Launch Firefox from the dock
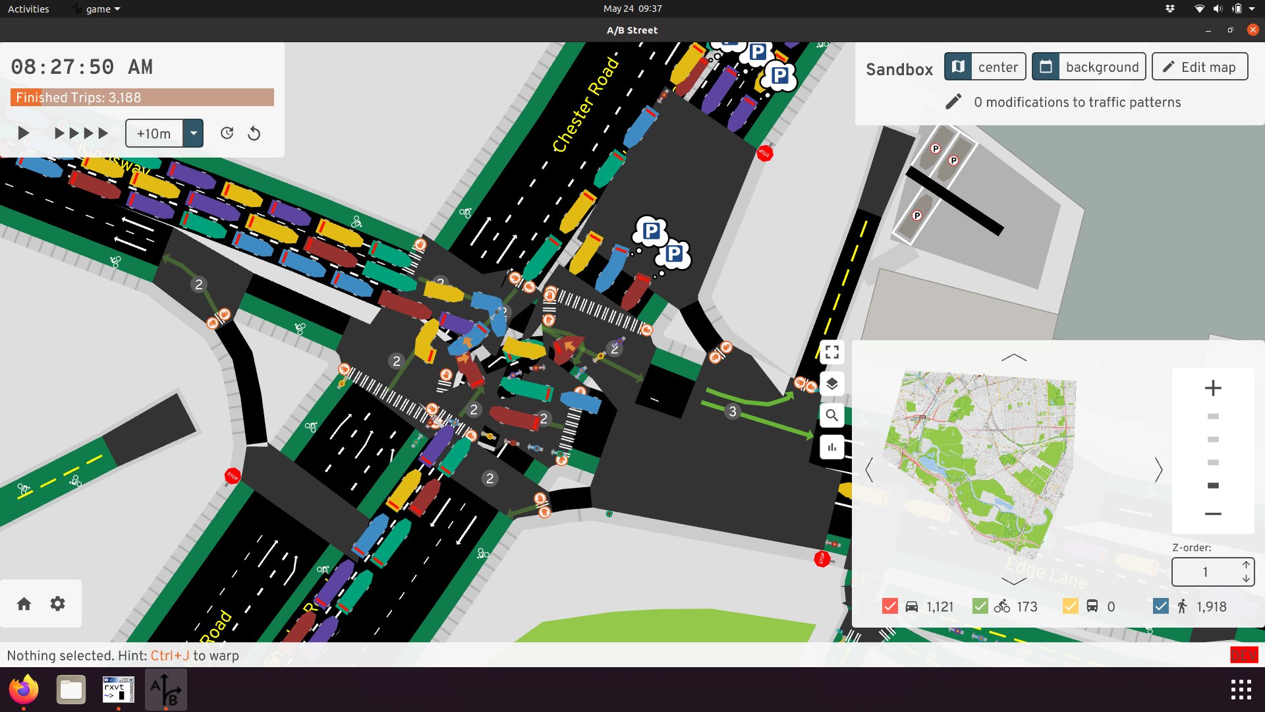The height and width of the screenshot is (712, 1265). 24,690
